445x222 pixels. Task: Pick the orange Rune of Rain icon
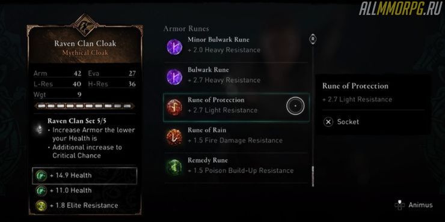click(174, 137)
